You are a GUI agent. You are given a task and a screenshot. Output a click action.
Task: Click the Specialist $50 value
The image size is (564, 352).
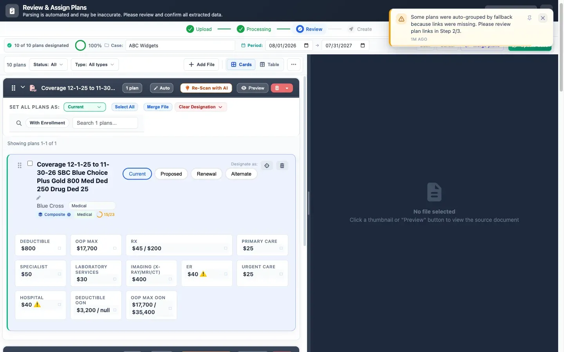(x=27, y=274)
